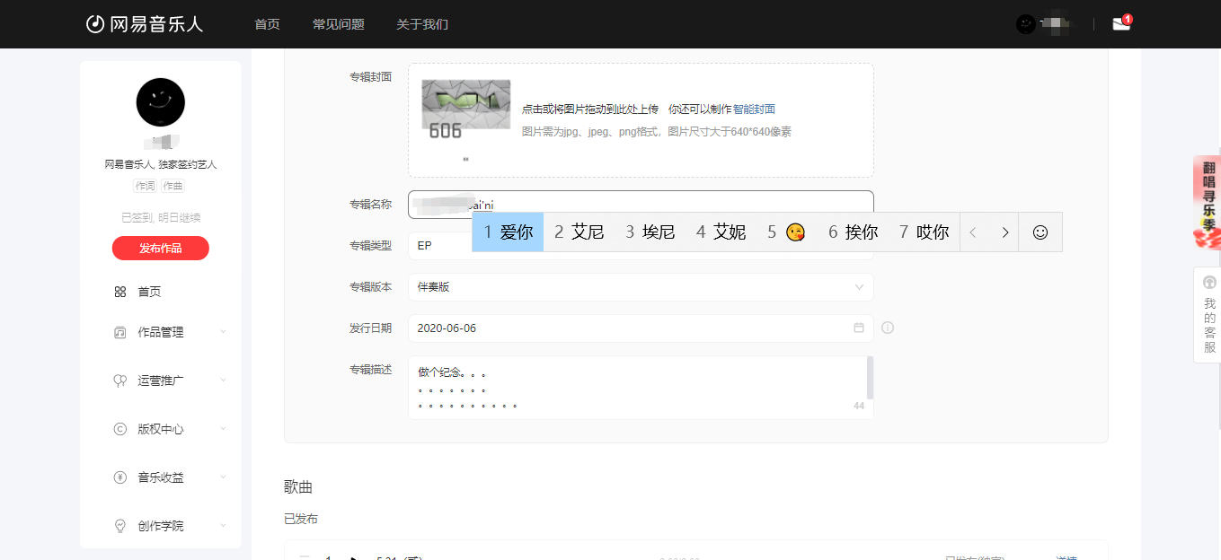Open the mail notifications icon
Viewport: 1221px width, 560px height.
[x=1120, y=24]
